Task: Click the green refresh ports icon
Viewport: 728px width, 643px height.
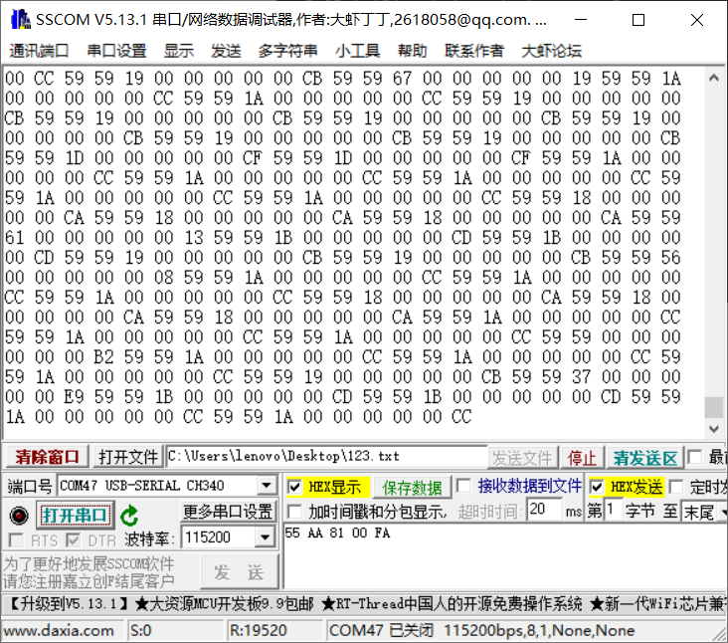Action: (x=129, y=516)
